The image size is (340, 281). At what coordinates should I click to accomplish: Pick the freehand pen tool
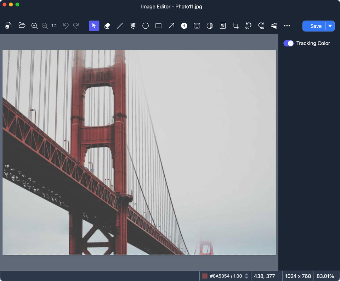(132, 26)
